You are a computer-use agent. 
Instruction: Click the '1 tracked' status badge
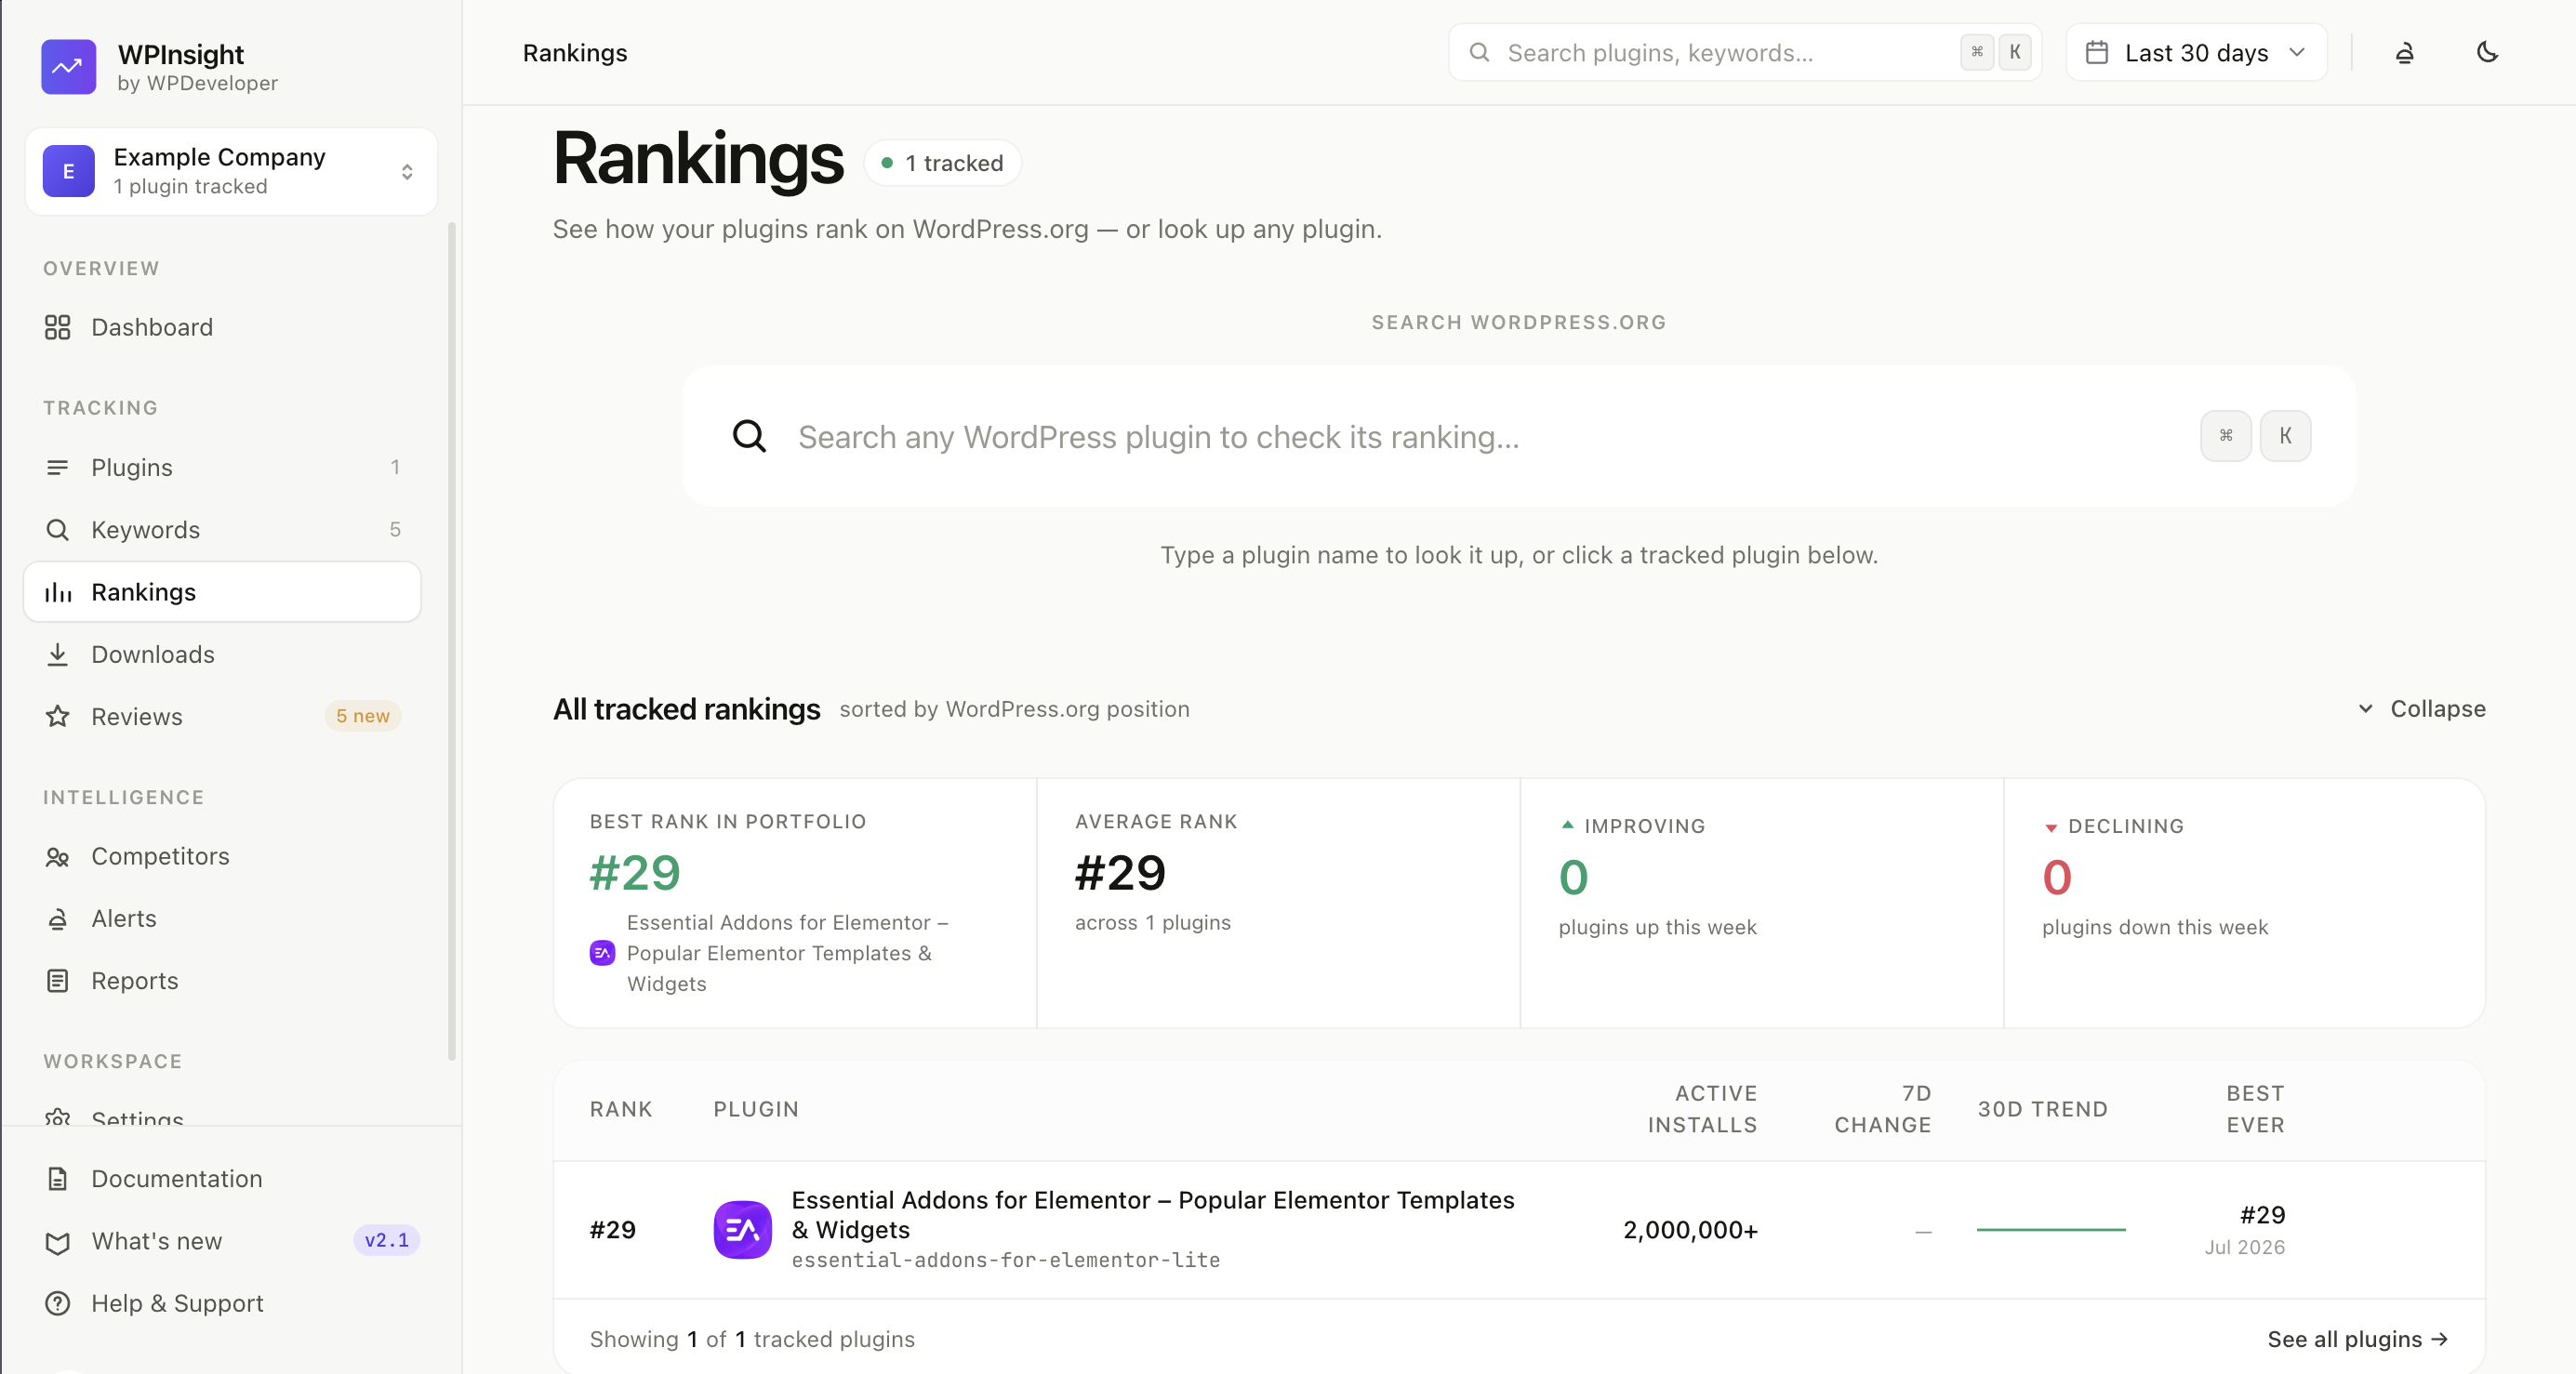tap(942, 163)
